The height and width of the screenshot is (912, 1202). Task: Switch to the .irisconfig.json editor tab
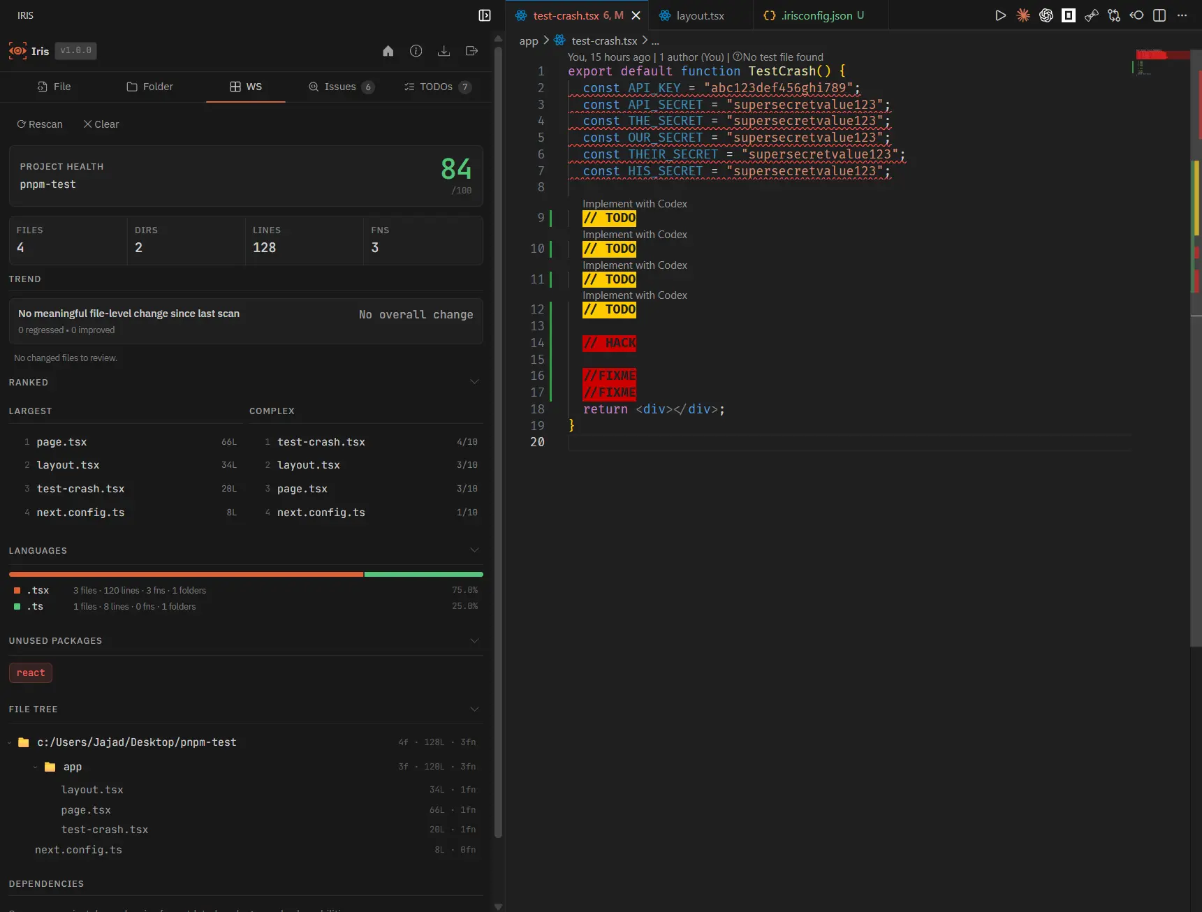[x=821, y=15]
